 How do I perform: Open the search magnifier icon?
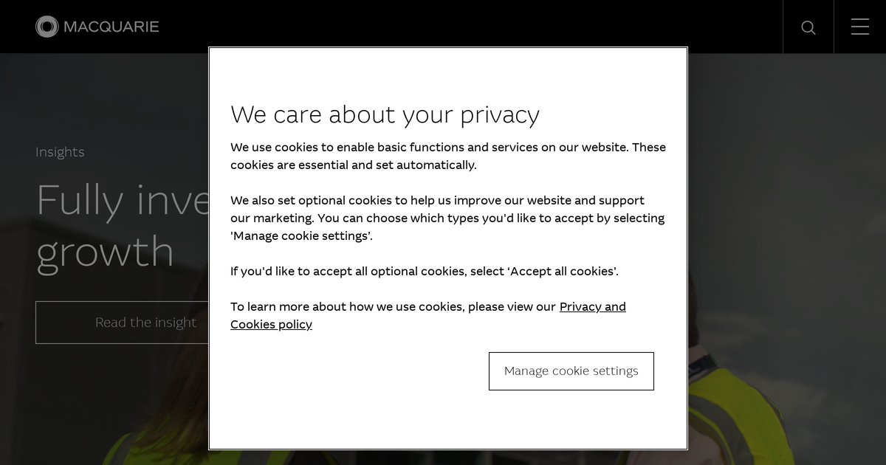[x=808, y=27]
